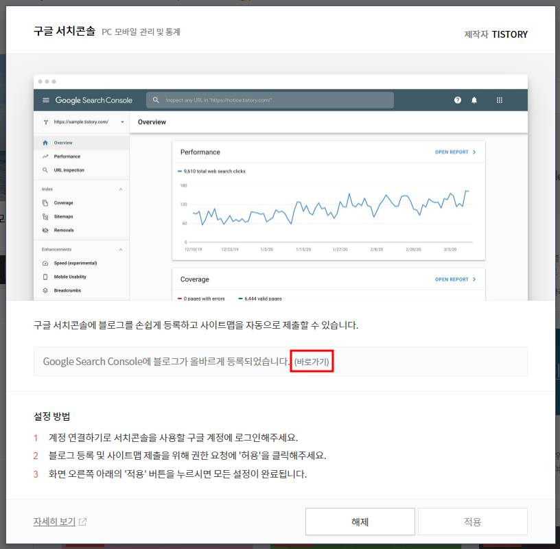Click the 해제 button
The width and height of the screenshot is (560, 549).
click(x=360, y=522)
